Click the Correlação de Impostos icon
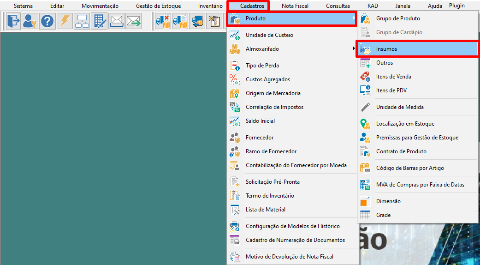 point(235,107)
